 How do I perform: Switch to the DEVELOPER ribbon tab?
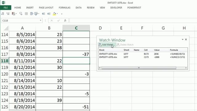116,7
